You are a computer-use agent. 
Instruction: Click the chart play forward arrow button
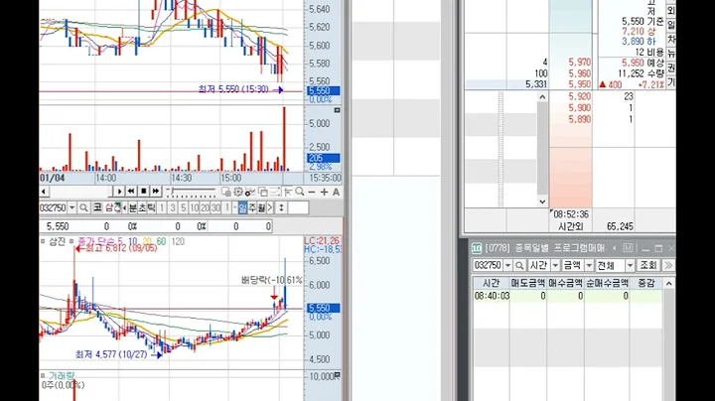119,192
